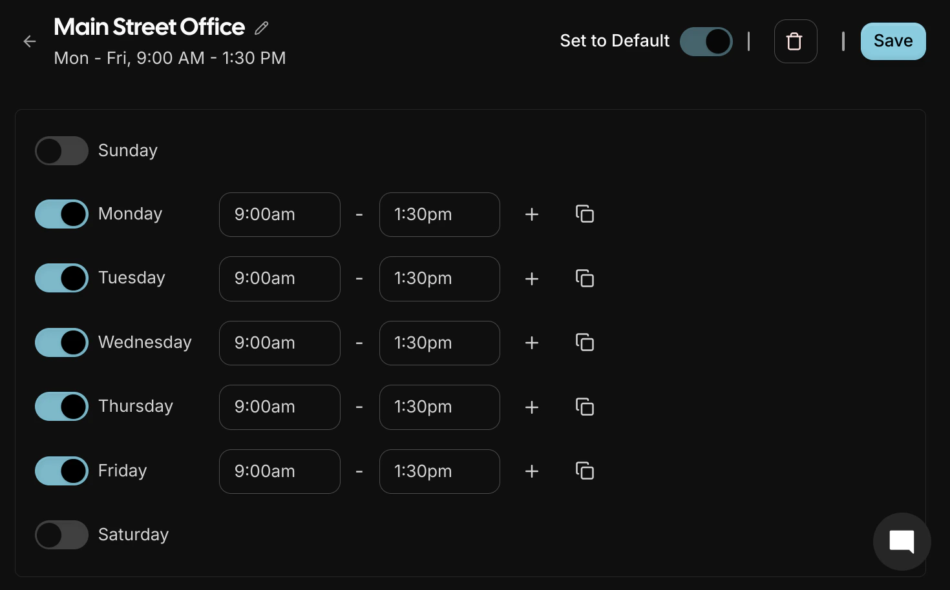950x590 pixels.
Task: Copy Wednesday's schedule with the copy icon
Action: [584, 343]
